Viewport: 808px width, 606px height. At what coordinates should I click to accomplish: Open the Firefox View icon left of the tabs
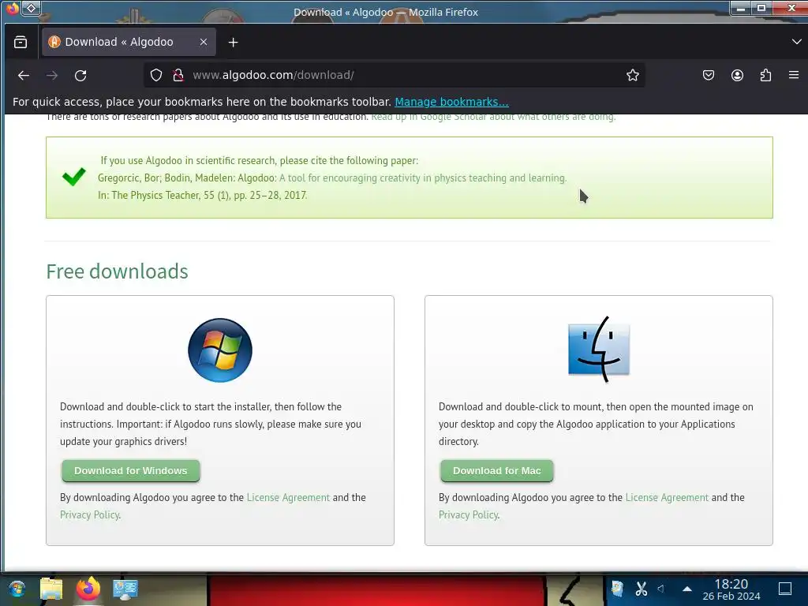click(x=21, y=42)
